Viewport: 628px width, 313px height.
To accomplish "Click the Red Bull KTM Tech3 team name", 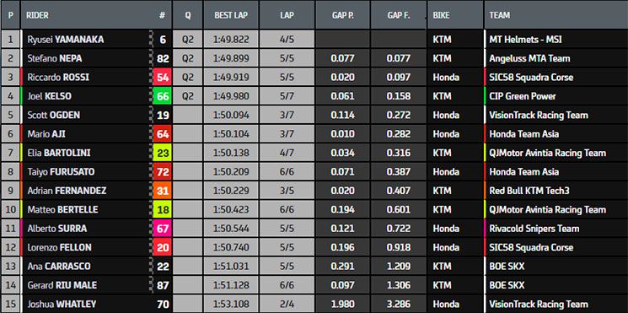I will [x=529, y=191].
